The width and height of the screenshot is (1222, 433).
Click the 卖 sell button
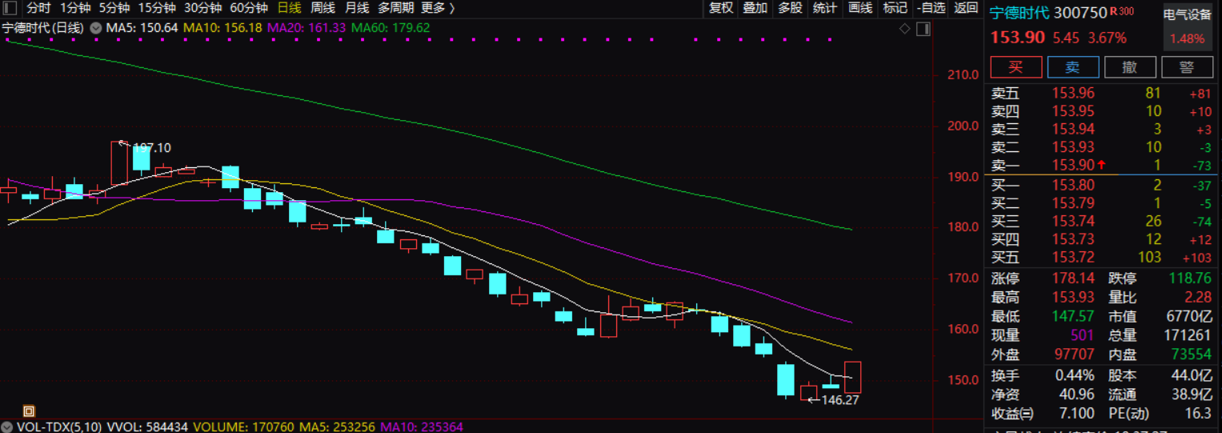[1073, 67]
